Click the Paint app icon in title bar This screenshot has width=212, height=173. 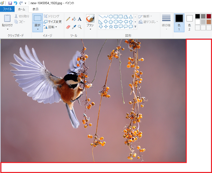pyautogui.click(x=2, y=3)
